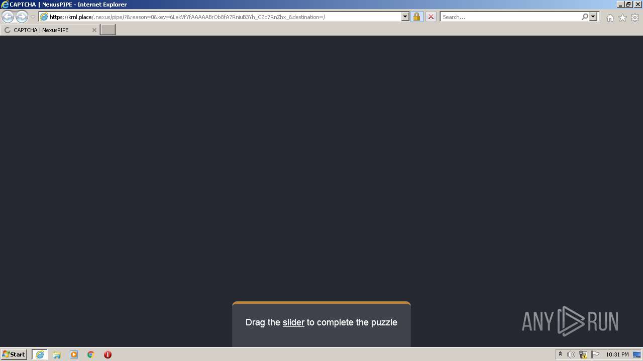Go to the Home page icon
Viewport: 643px width, 361px height.
coord(610,18)
